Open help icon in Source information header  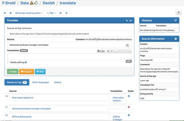click(176, 39)
